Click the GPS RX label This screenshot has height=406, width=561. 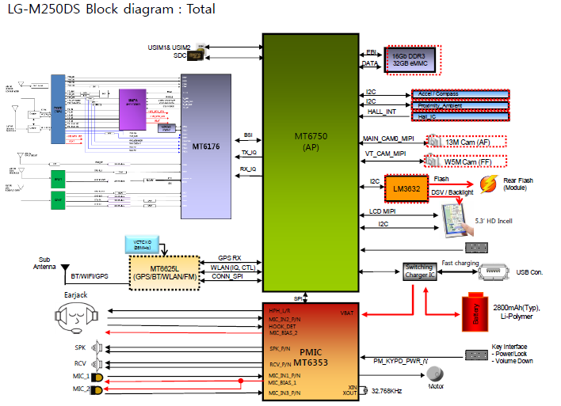pyautogui.click(x=229, y=258)
